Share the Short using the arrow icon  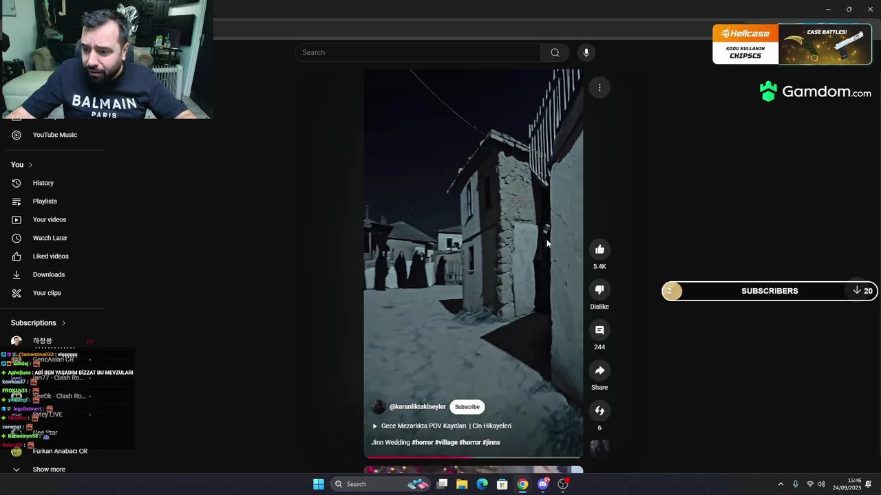(599, 371)
